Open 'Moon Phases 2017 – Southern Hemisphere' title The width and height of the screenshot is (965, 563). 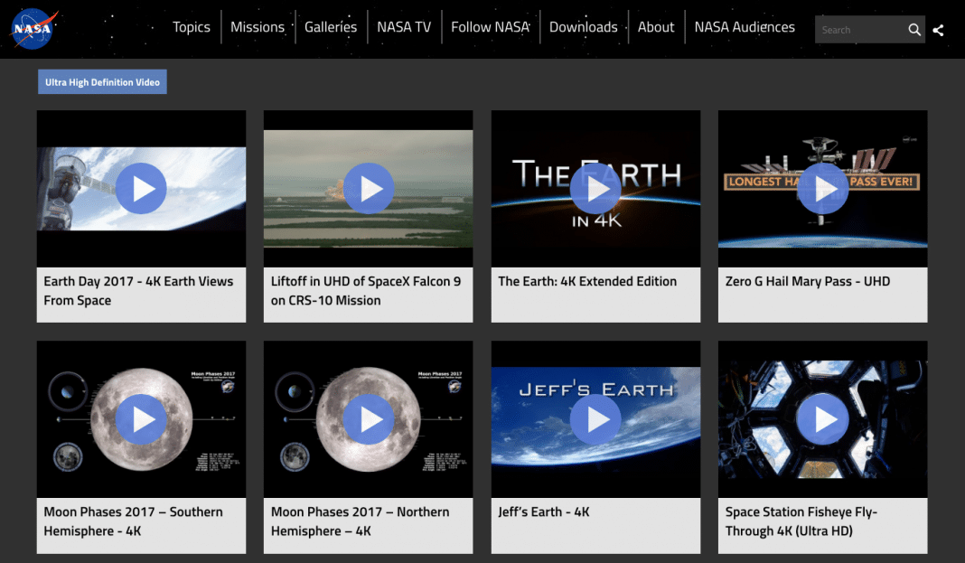pos(133,521)
